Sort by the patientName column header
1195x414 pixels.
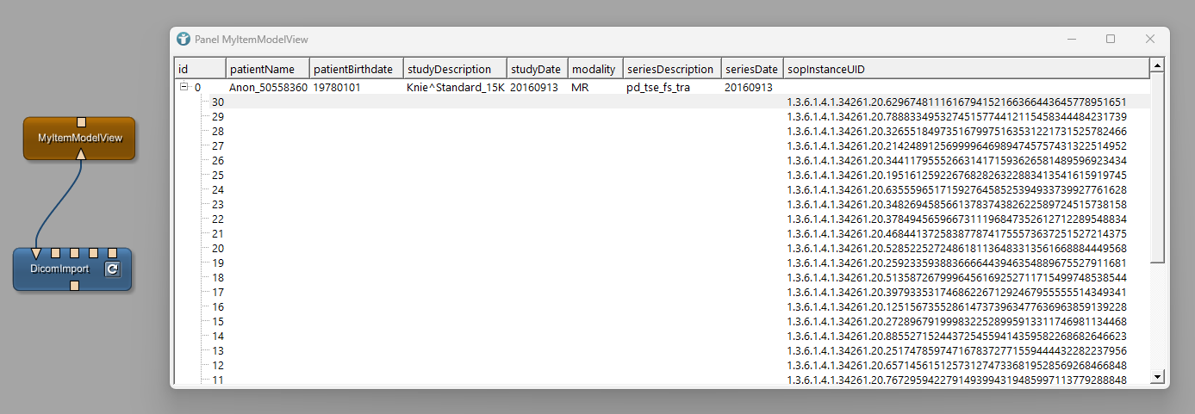267,69
